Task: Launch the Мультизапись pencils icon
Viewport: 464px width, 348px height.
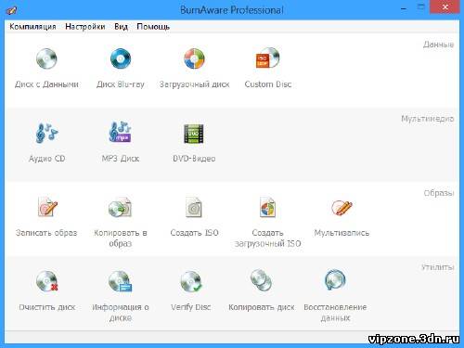Action: click(342, 207)
